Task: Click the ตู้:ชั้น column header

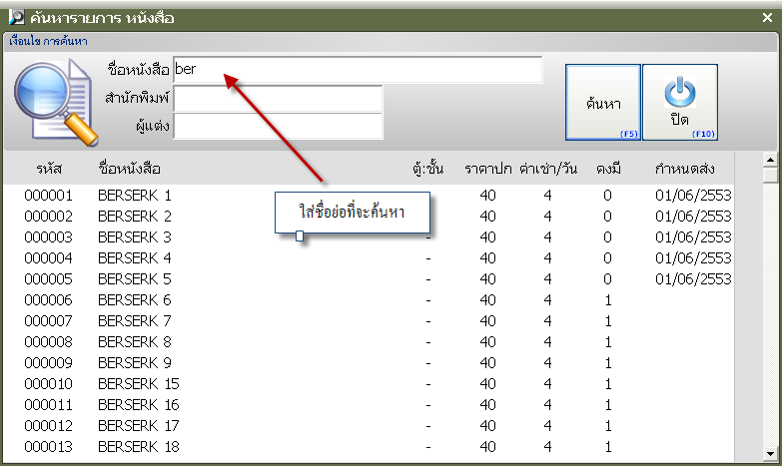Action: 427,169
